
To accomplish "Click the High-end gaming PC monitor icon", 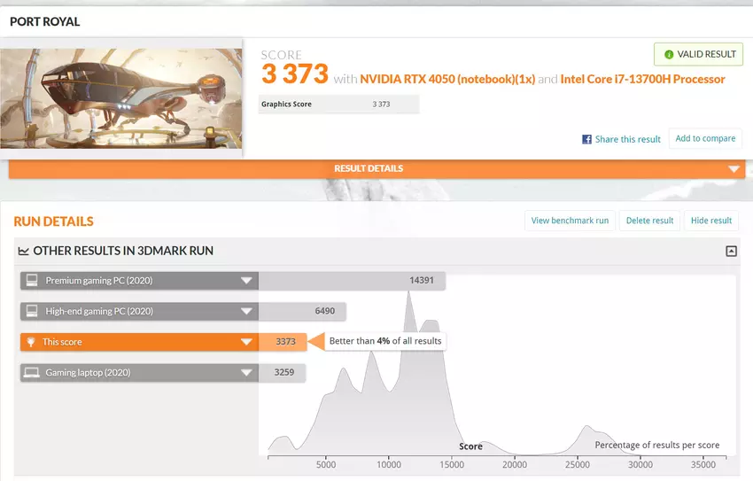I will 32,311.
